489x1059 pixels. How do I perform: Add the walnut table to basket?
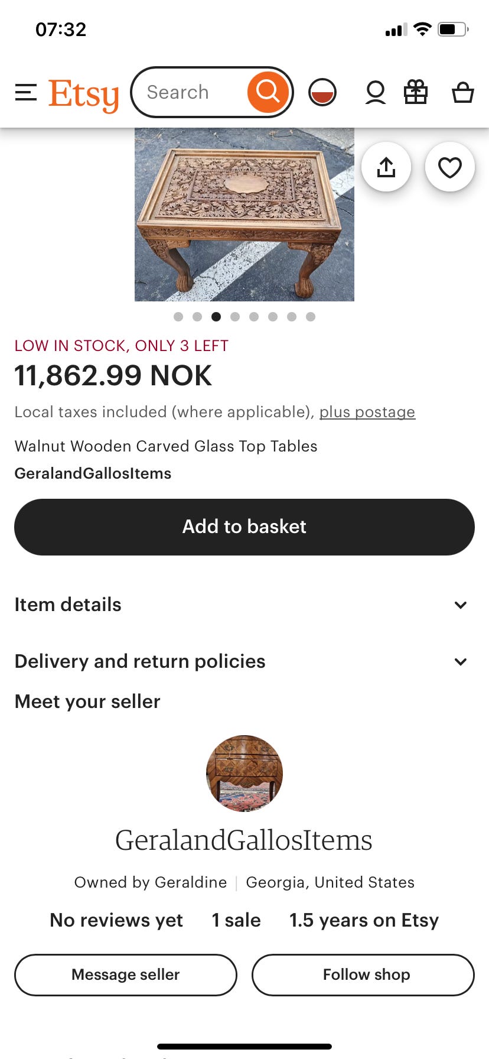click(244, 527)
